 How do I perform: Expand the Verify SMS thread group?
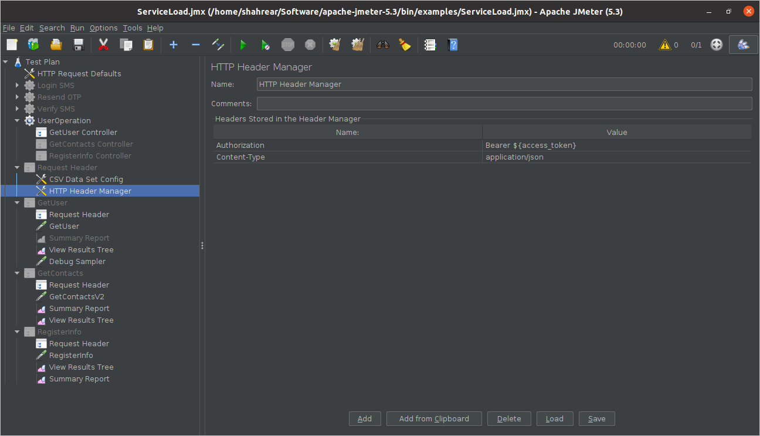[x=17, y=109]
